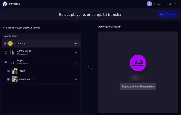Viewport: 181px width, 115px height.
Task: Click the ROCK playlist name
Action: pyautogui.click(x=22, y=71)
